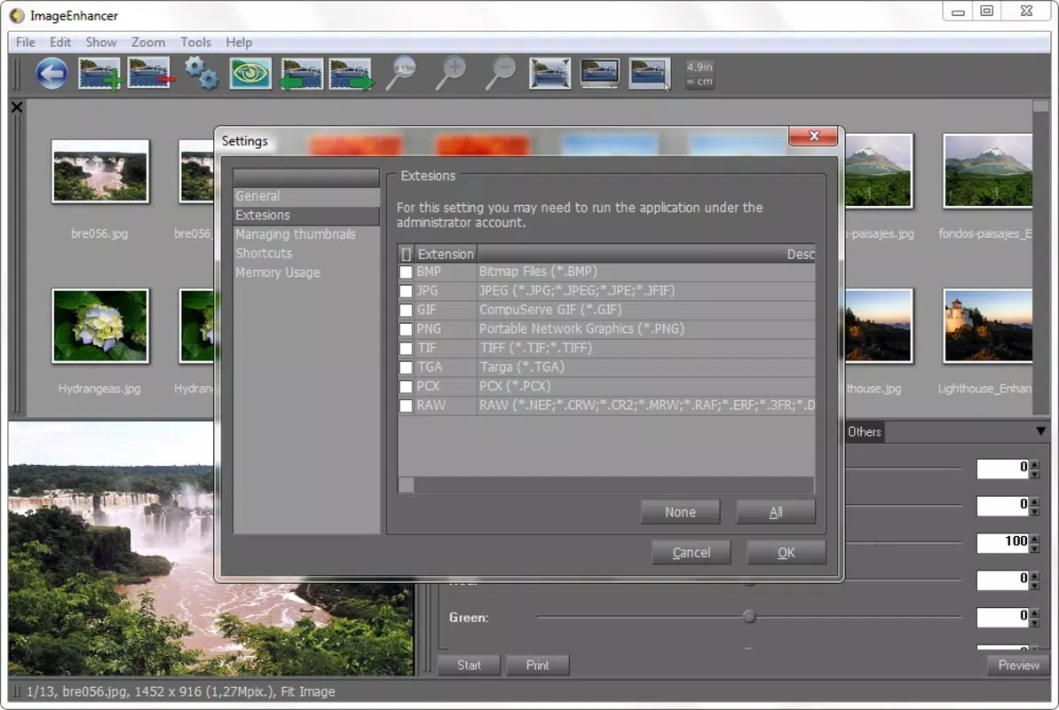Cancel the Settings dialog
The width and height of the screenshot is (1059, 710).
691,552
